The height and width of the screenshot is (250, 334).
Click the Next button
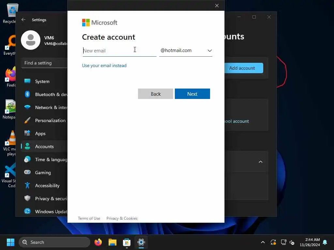[192, 94]
